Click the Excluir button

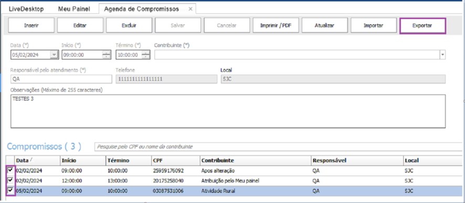(x=129, y=25)
